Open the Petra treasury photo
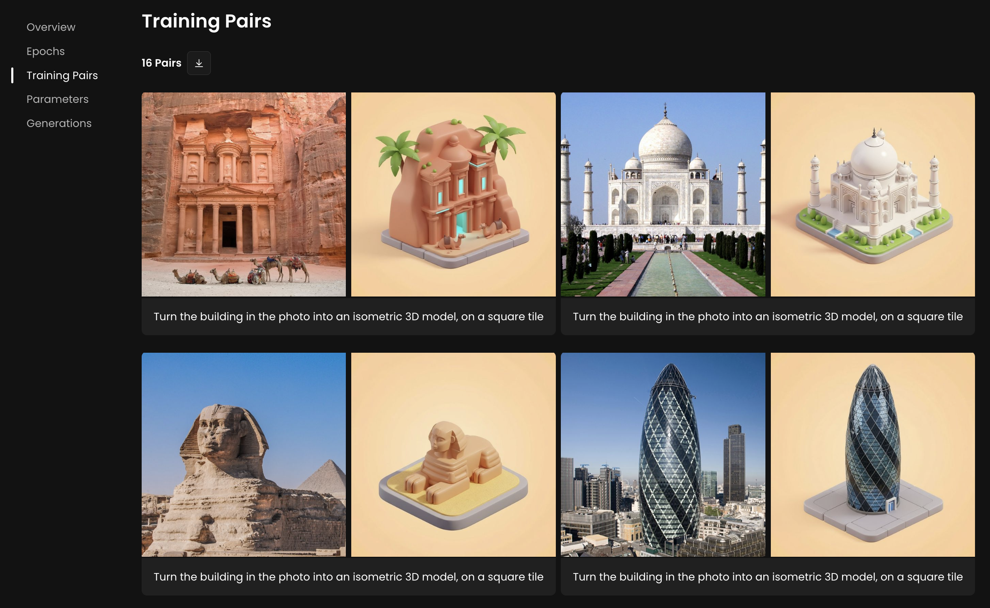This screenshot has height=608, width=990. [x=244, y=194]
